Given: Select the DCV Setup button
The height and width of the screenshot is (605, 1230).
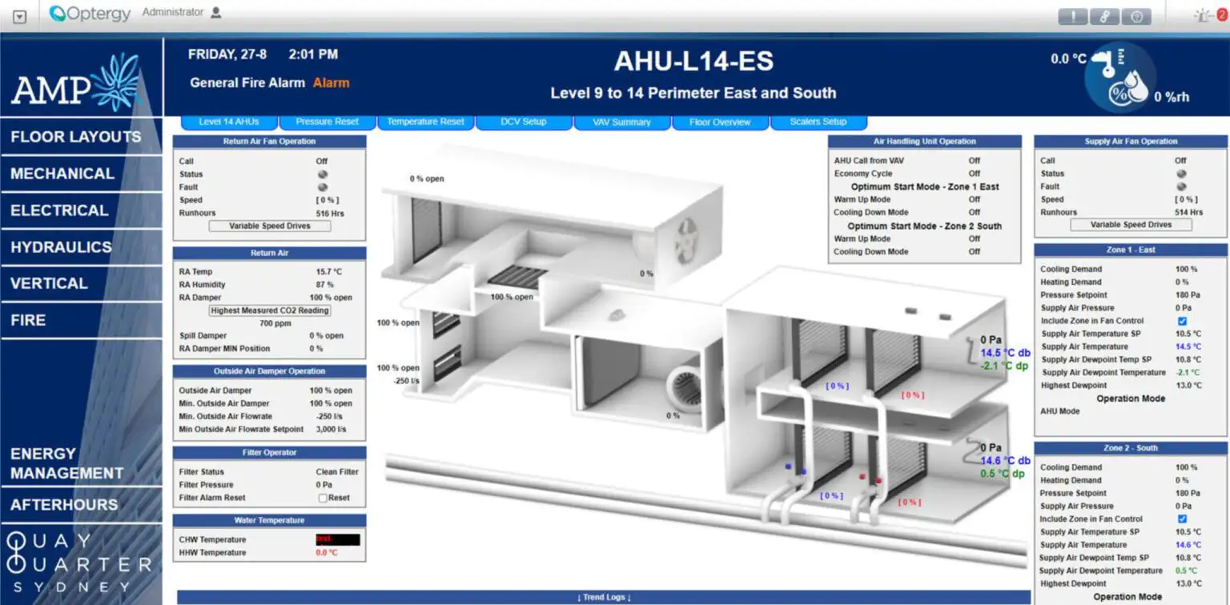Looking at the screenshot, I should (524, 122).
